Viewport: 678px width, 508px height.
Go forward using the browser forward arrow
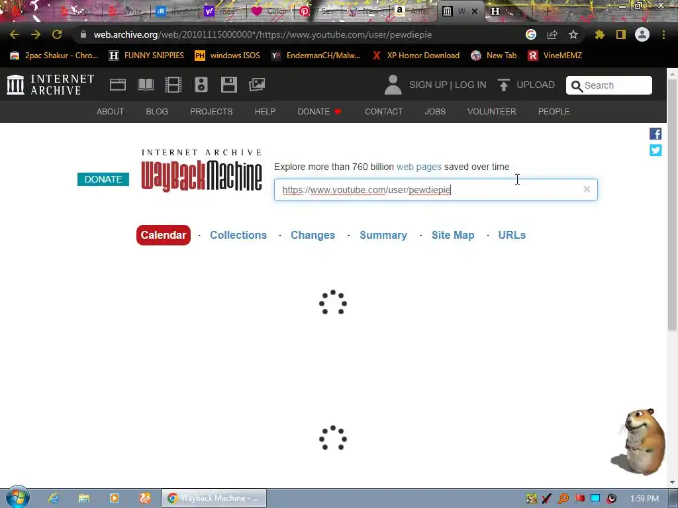point(36,34)
